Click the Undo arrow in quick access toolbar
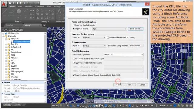The width and height of the screenshot is (194, 109). coord(28,3)
